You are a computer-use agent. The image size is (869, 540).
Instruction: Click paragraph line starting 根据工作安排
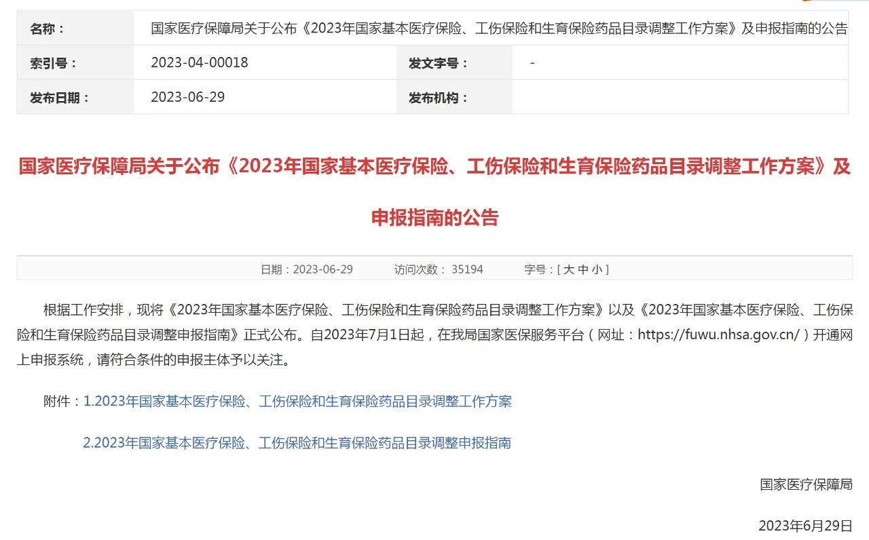click(448, 310)
